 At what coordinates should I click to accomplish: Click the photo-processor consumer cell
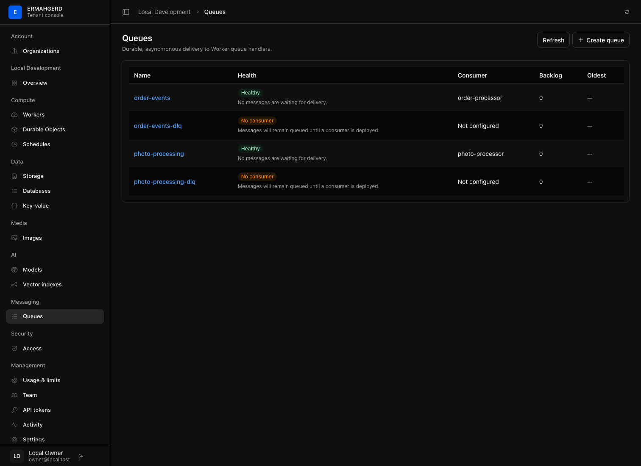[481, 154]
